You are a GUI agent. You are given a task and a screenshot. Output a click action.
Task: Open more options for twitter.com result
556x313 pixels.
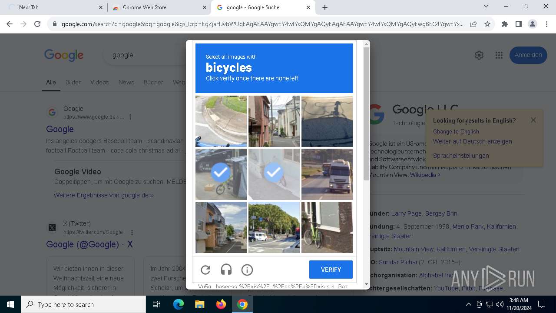[132, 232]
